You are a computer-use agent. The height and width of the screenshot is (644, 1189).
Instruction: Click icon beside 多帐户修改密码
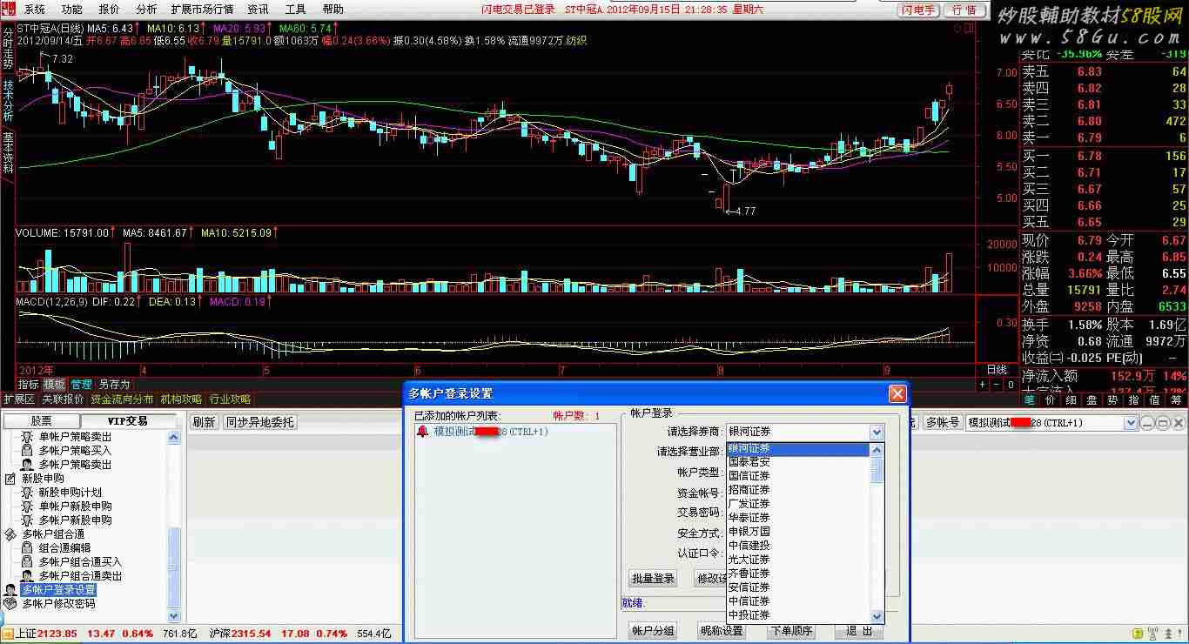[x=10, y=603]
